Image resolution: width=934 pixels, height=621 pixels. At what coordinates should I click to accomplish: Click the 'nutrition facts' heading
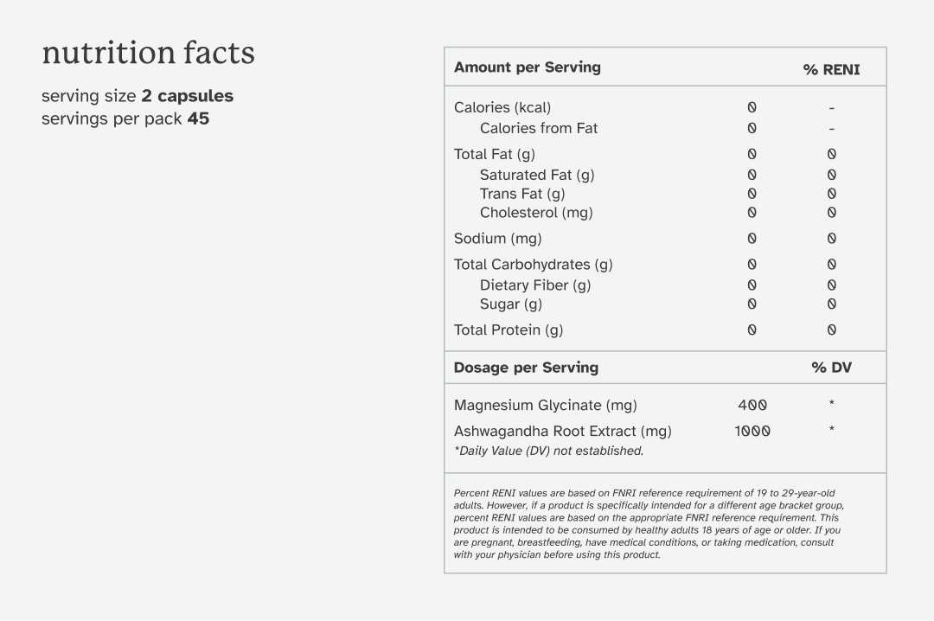tap(149, 53)
